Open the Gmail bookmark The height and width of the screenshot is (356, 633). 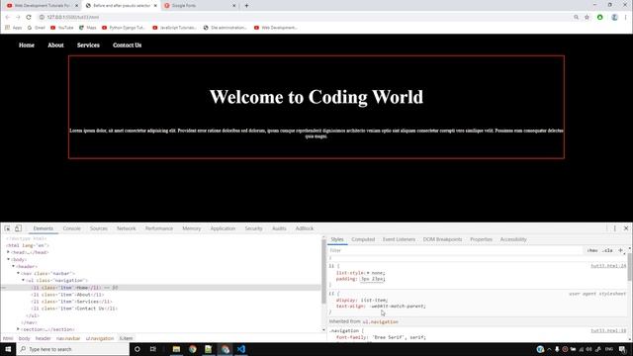pyautogui.click(x=36, y=28)
